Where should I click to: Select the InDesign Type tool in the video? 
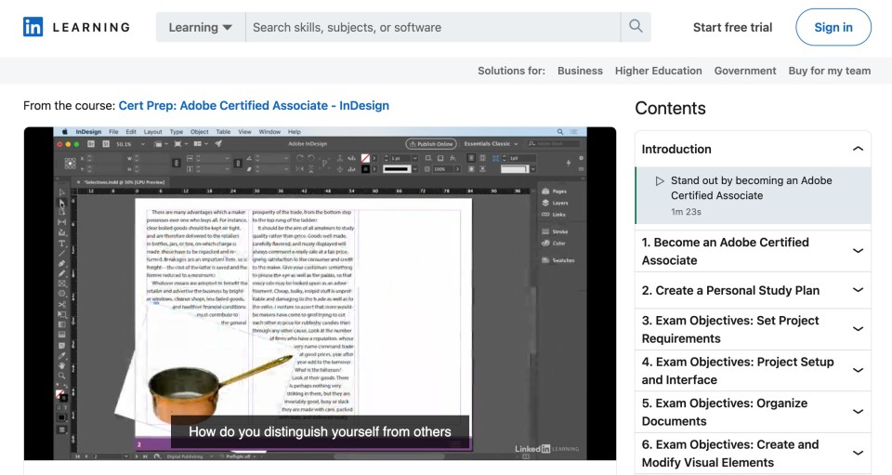(x=62, y=243)
